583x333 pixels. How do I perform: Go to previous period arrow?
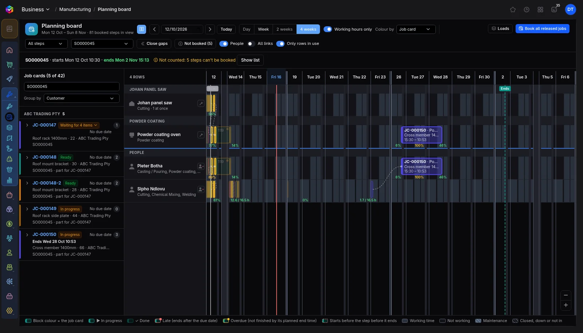click(154, 29)
